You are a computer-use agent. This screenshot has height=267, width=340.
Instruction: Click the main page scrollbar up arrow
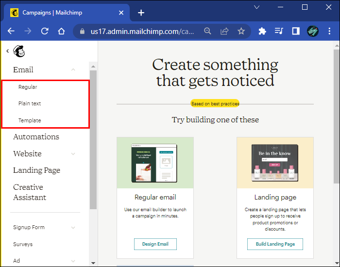click(337, 46)
